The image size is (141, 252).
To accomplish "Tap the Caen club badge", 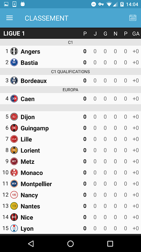I will tap(14, 99).
